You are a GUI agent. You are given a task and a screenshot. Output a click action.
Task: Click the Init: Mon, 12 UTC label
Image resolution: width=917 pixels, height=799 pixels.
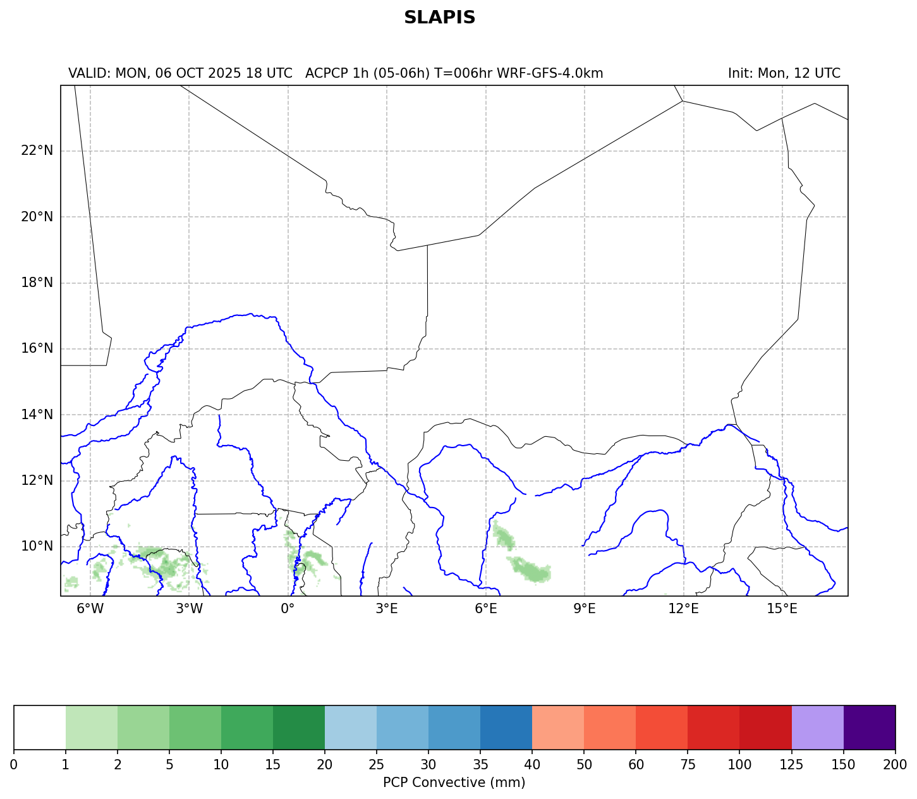784,73
